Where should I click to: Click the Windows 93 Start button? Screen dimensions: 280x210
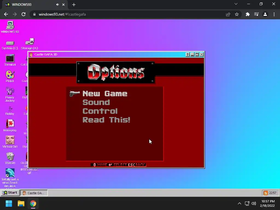[10, 193]
